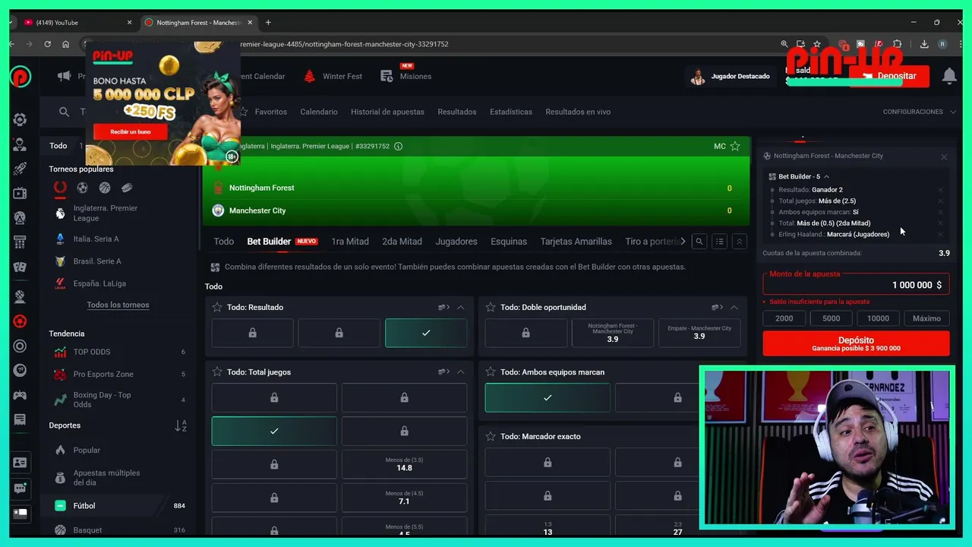972x547 pixels.
Task: Open the browser downloads
Action: [x=924, y=44]
